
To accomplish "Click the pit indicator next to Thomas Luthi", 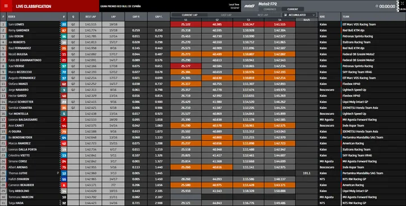I will pyautogui.click(x=58, y=173).
